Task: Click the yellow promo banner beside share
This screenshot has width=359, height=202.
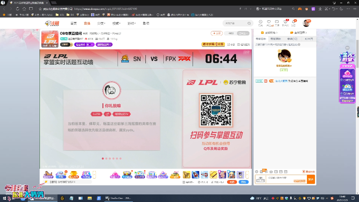Action: point(213,44)
